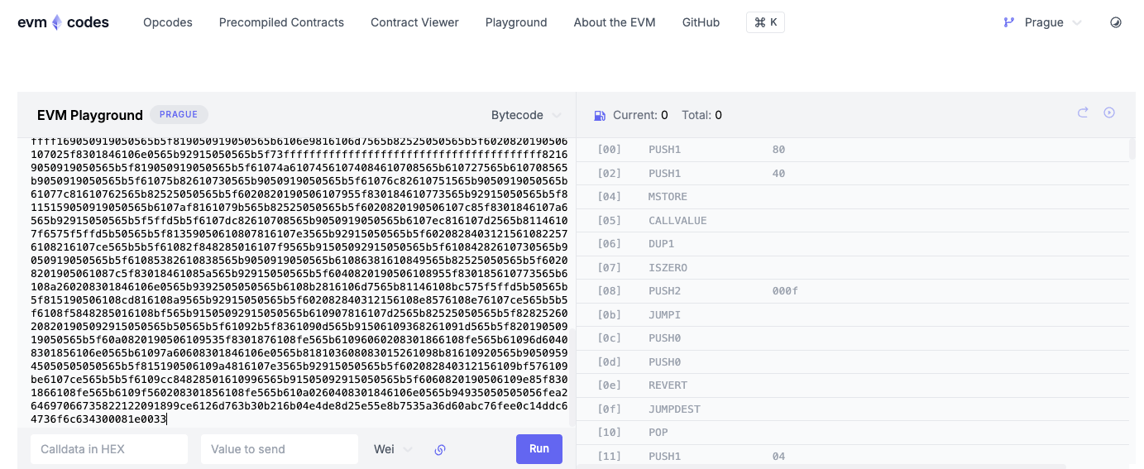Click the fork branch icon beside Prague

(x=1009, y=22)
